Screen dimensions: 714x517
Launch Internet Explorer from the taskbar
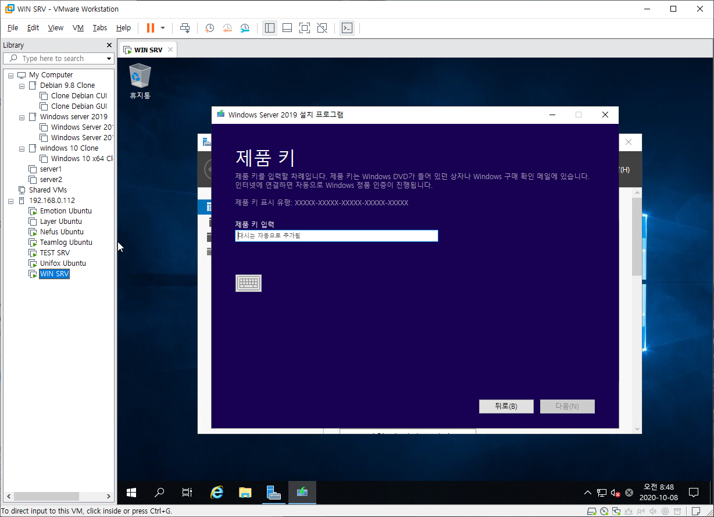tap(216, 493)
